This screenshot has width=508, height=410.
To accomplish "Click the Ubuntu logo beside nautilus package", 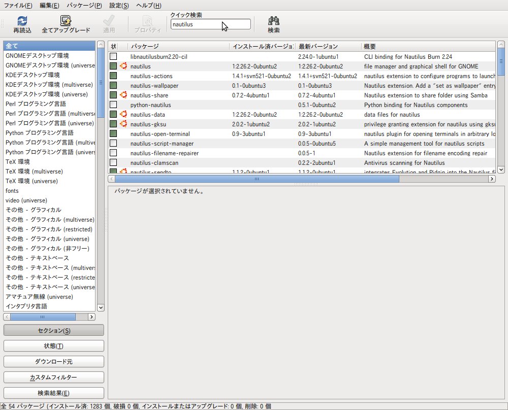I will pyautogui.click(x=123, y=66).
